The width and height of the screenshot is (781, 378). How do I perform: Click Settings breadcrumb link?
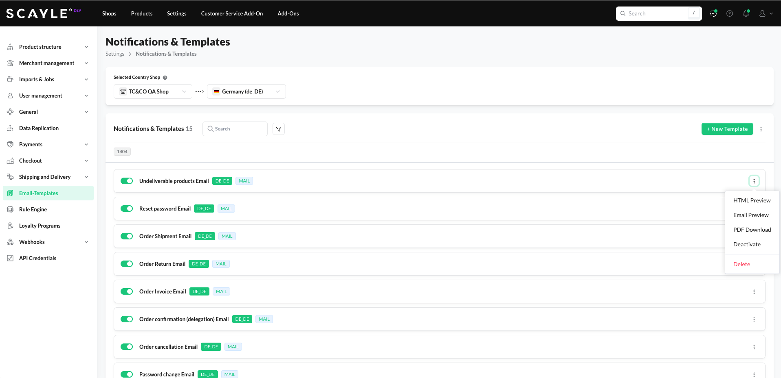coord(115,54)
